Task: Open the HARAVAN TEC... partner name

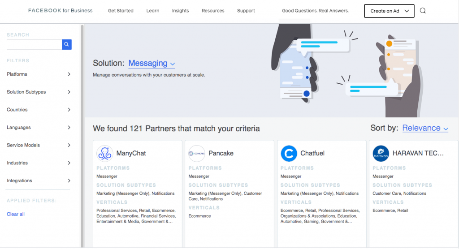Action: click(418, 153)
